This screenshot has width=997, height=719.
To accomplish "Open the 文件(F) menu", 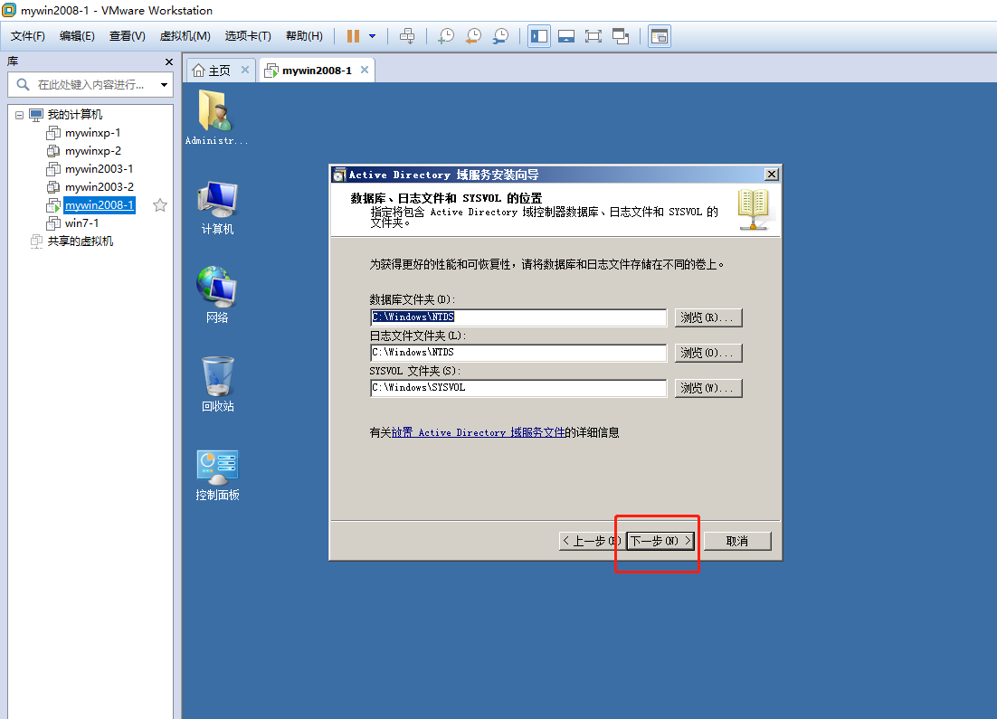I will [28, 36].
